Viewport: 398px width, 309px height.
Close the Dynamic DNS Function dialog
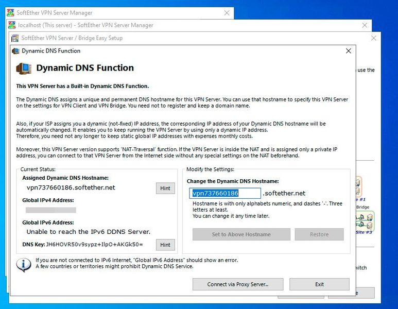(x=349, y=51)
